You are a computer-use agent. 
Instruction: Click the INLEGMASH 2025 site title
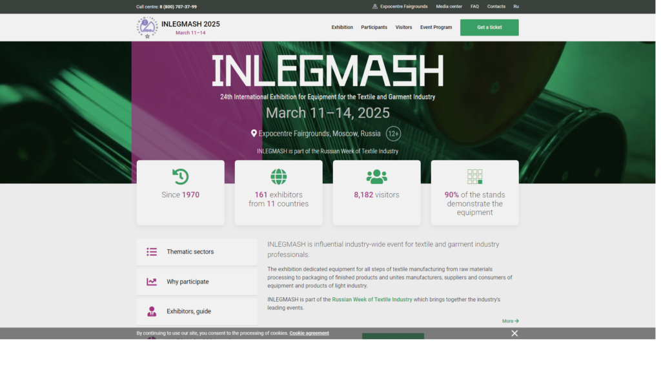190,24
